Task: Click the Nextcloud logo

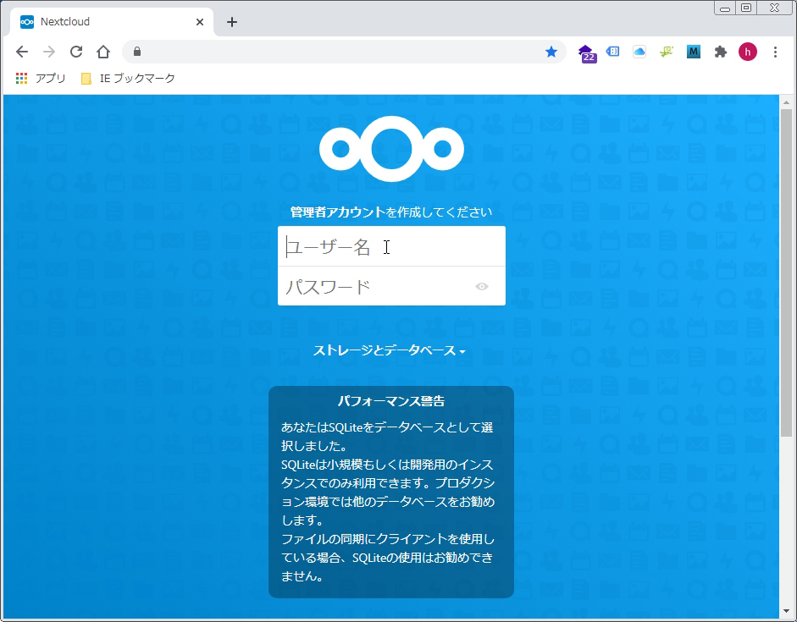Action: pyautogui.click(x=391, y=149)
